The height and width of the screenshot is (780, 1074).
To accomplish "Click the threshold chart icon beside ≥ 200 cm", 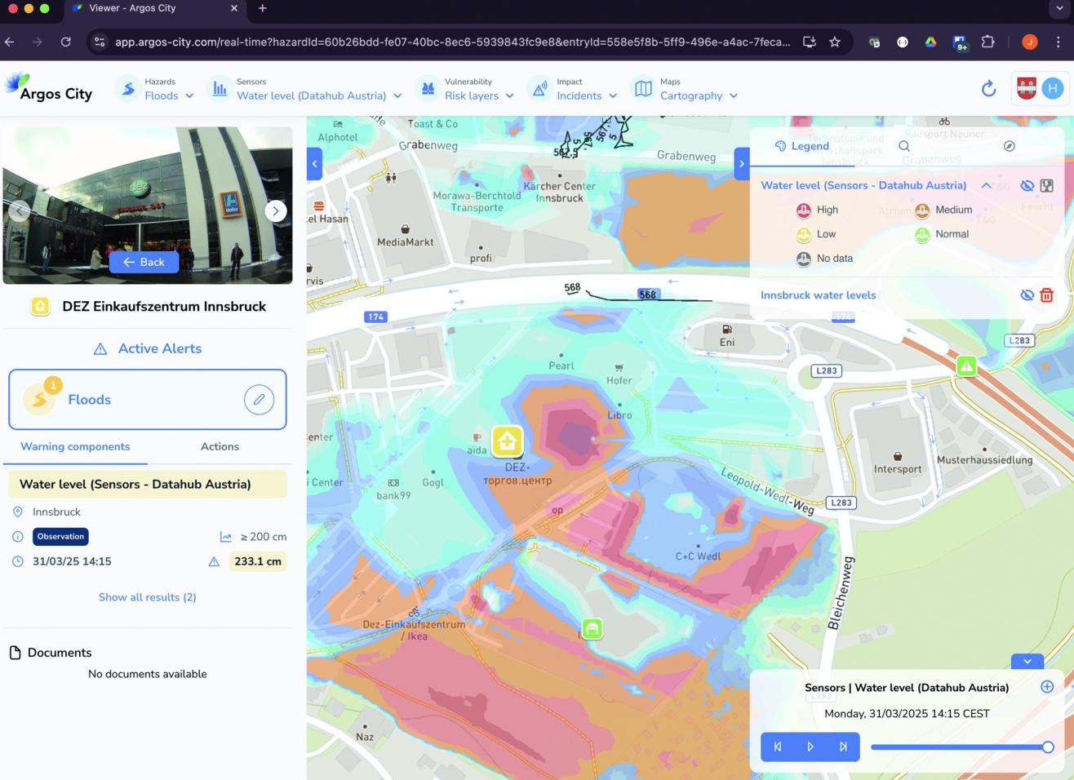I will point(226,537).
